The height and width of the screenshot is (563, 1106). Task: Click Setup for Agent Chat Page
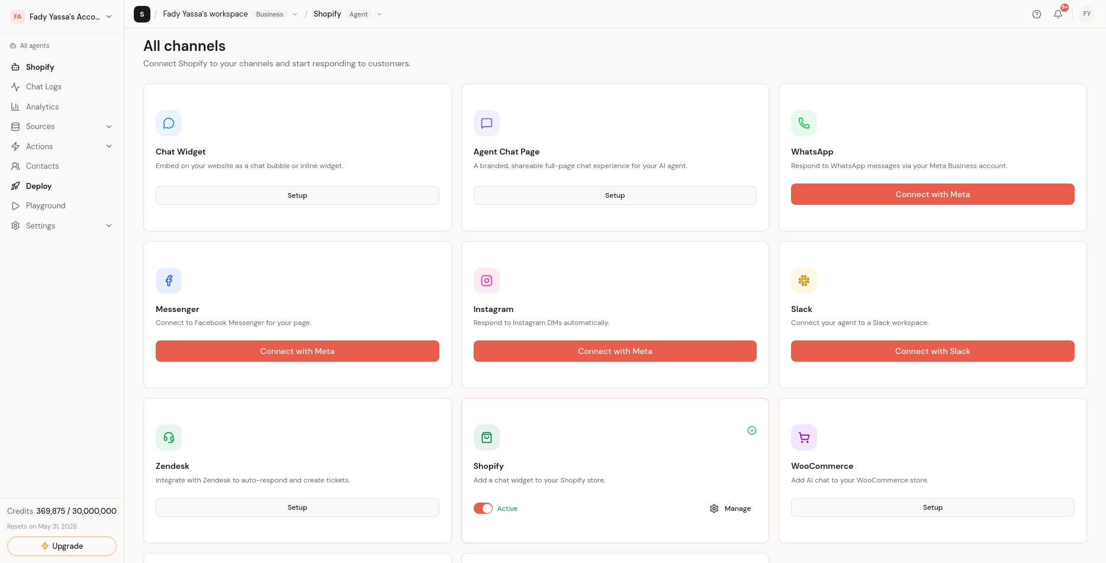[615, 195]
